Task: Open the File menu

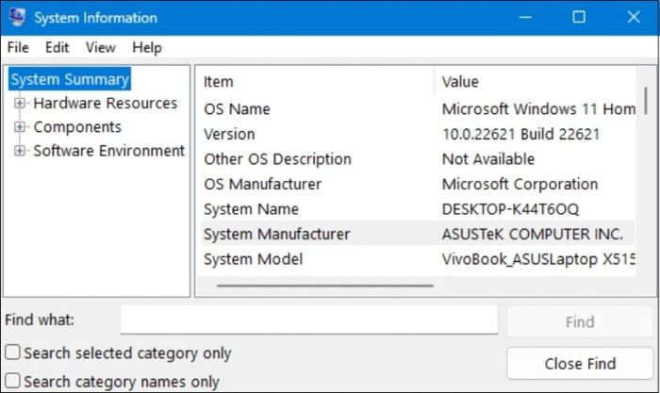Action: 18,47
